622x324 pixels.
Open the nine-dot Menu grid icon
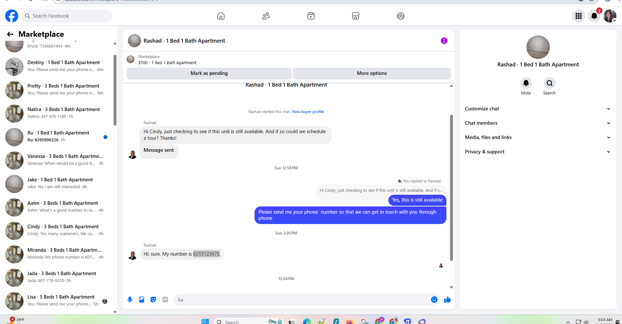(x=579, y=16)
